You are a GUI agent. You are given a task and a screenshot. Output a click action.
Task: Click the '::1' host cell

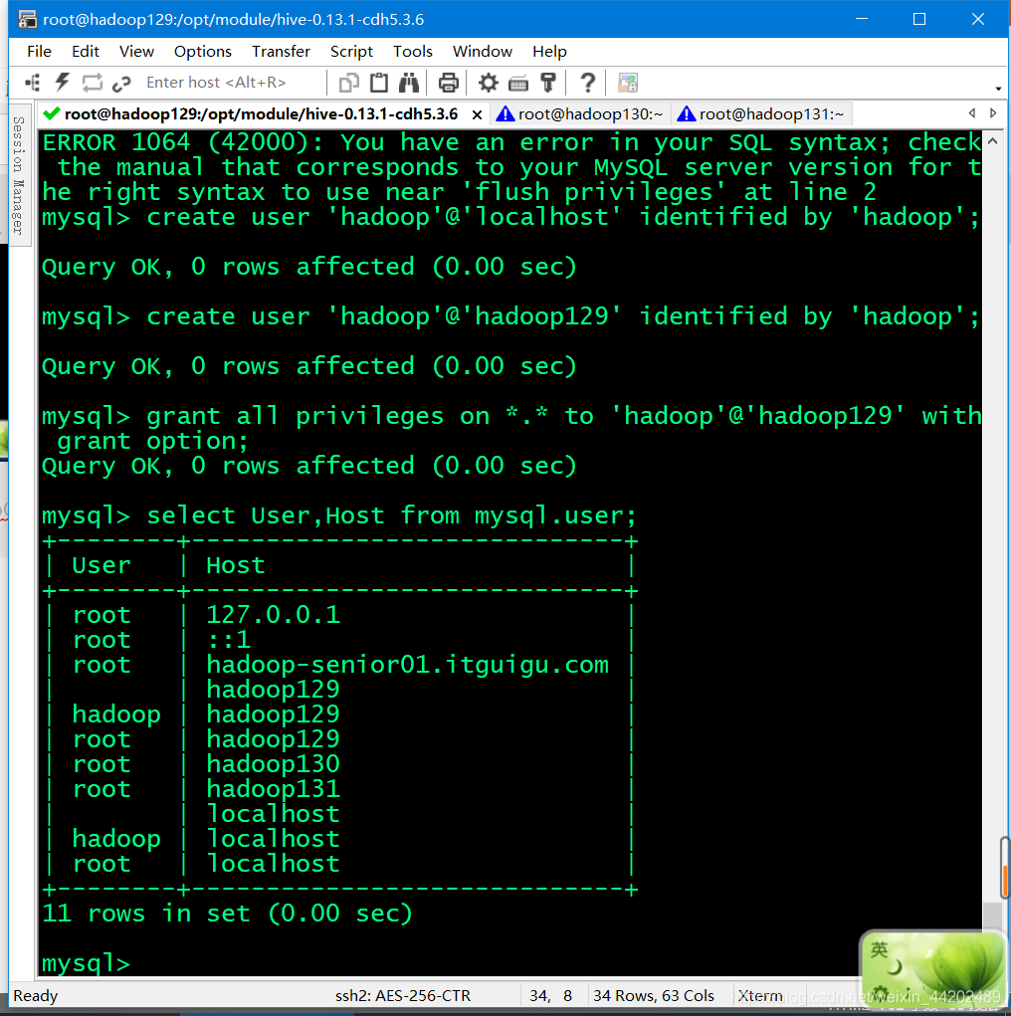pos(228,640)
